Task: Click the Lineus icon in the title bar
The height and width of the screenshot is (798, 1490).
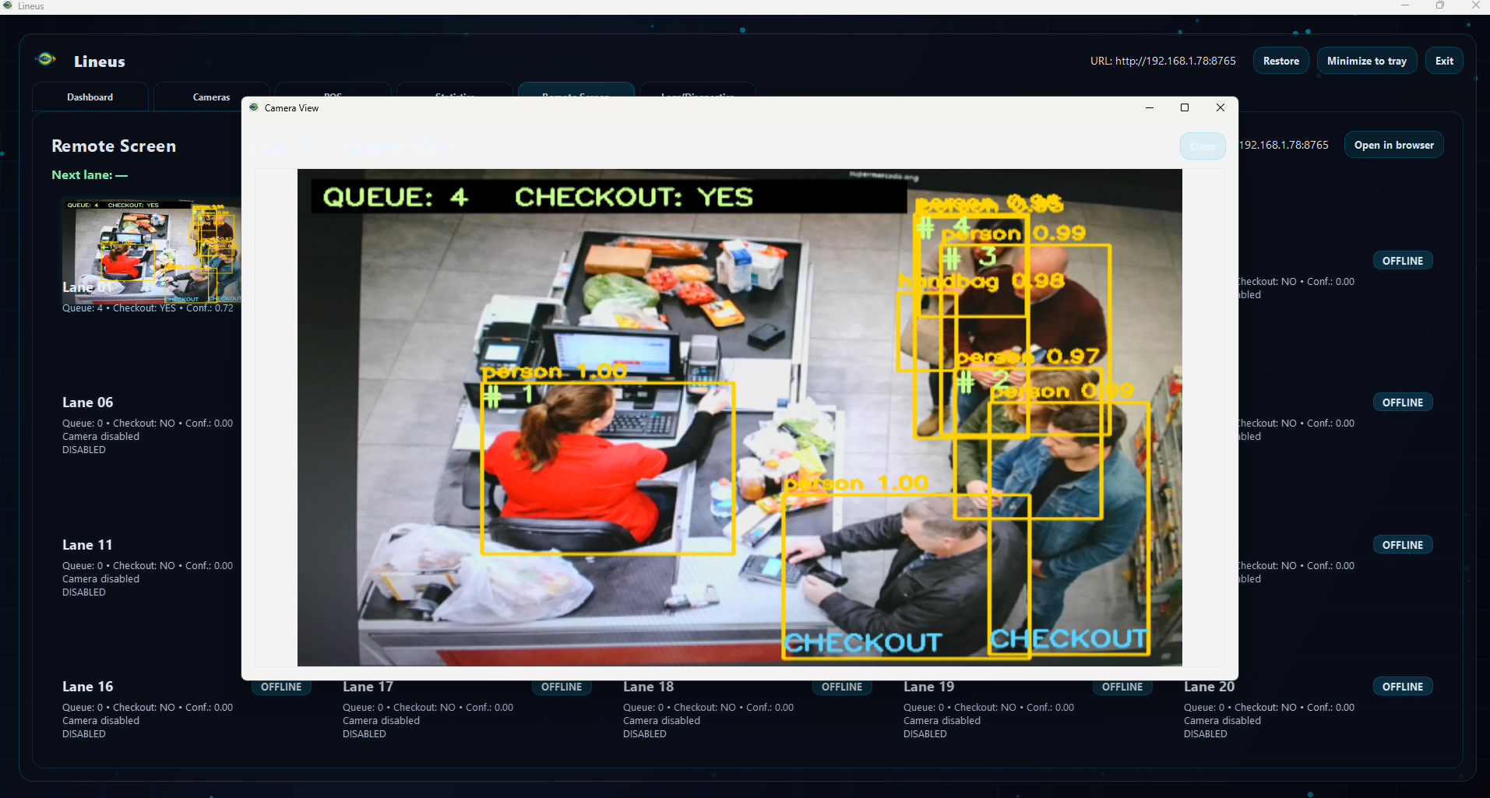Action: pyautogui.click(x=9, y=5)
